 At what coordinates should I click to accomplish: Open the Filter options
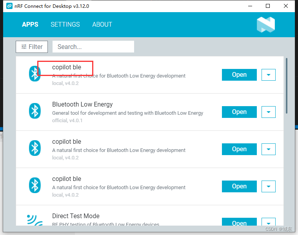(x=32, y=47)
